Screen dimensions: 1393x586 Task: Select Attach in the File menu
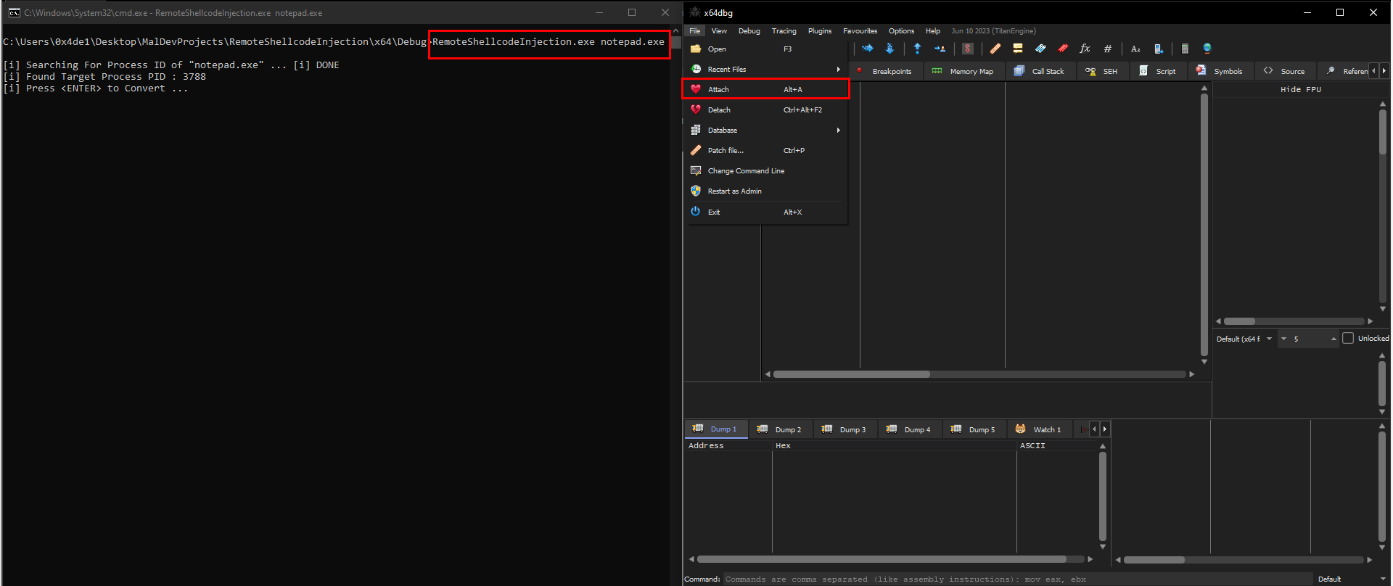coord(765,89)
